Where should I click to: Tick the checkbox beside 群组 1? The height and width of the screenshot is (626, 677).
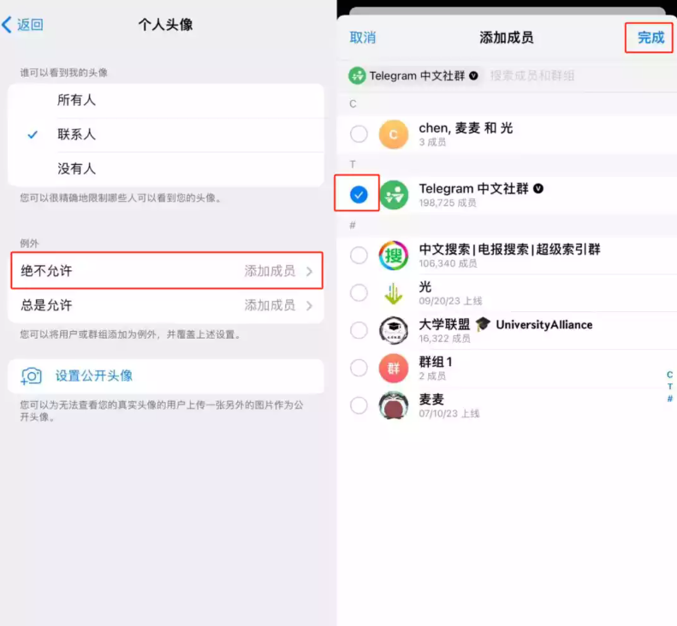(359, 368)
